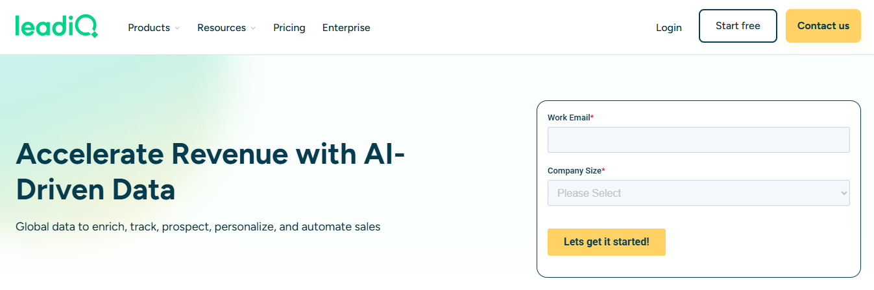Expand the chevron beside Products
The image size is (874, 290).
177,28
